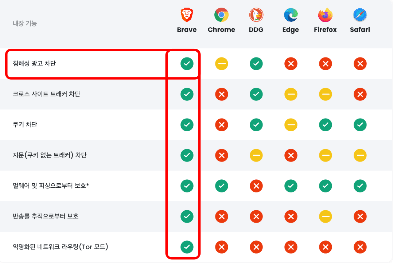Click Brave's green check in 쿠키 차단 row
The image size is (393, 263).
click(x=187, y=125)
